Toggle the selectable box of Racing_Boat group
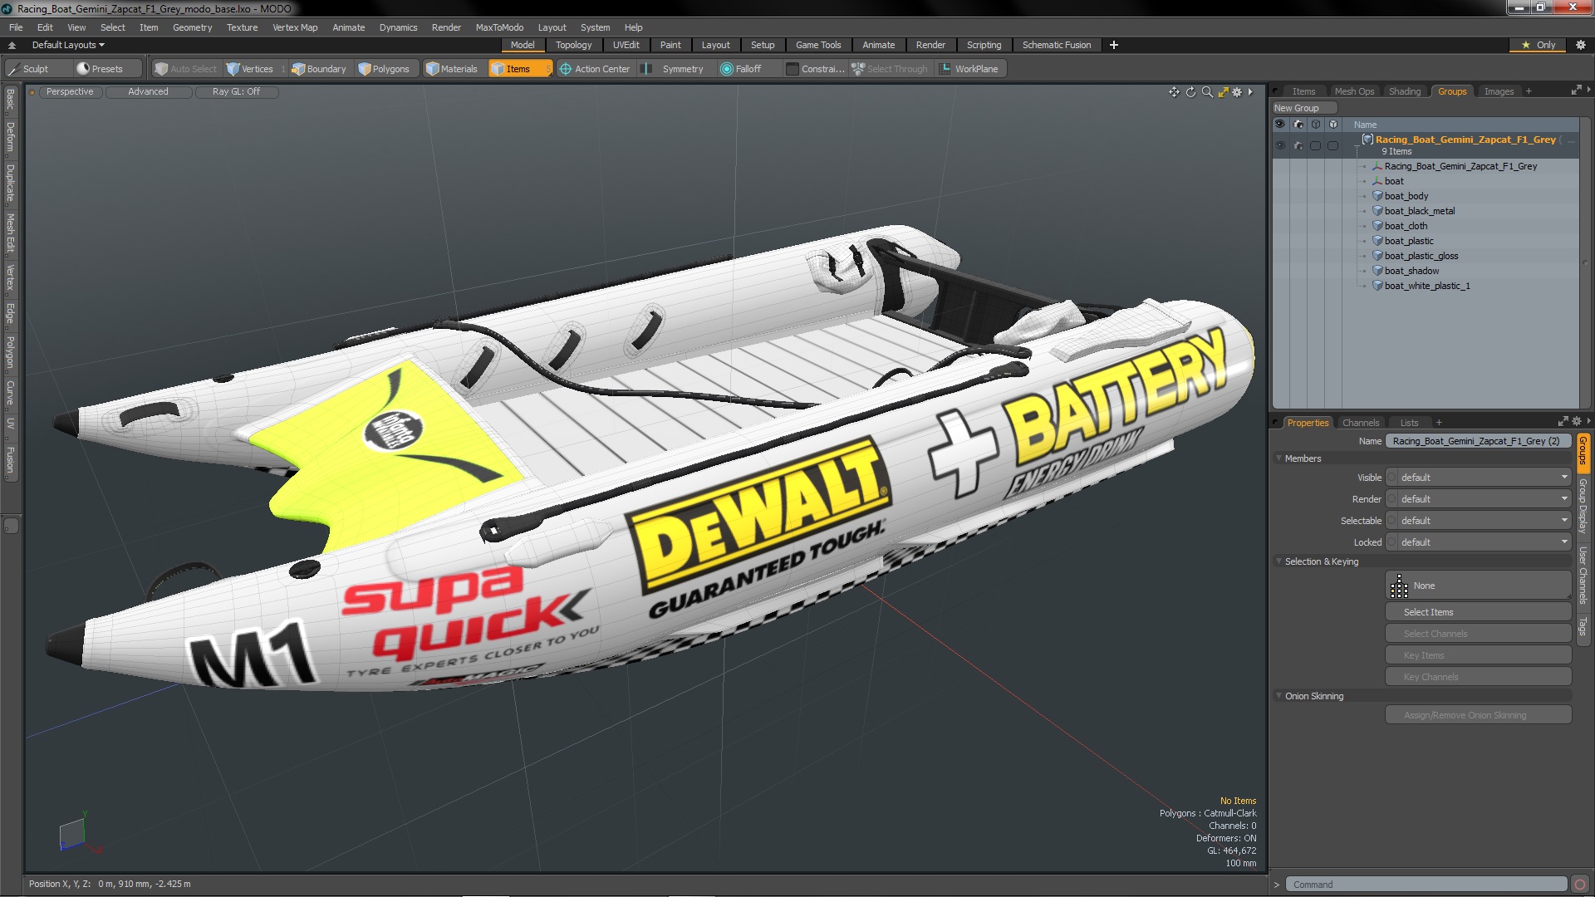Screen dimensions: 1595x897 pos(1315,145)
